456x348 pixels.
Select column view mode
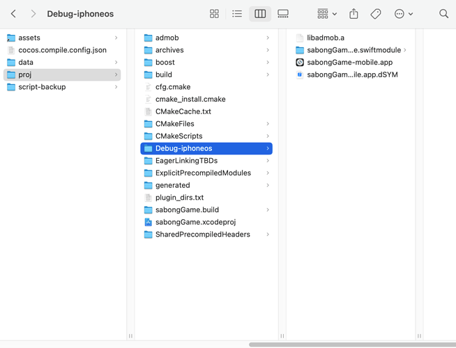(x=260, y=14)
